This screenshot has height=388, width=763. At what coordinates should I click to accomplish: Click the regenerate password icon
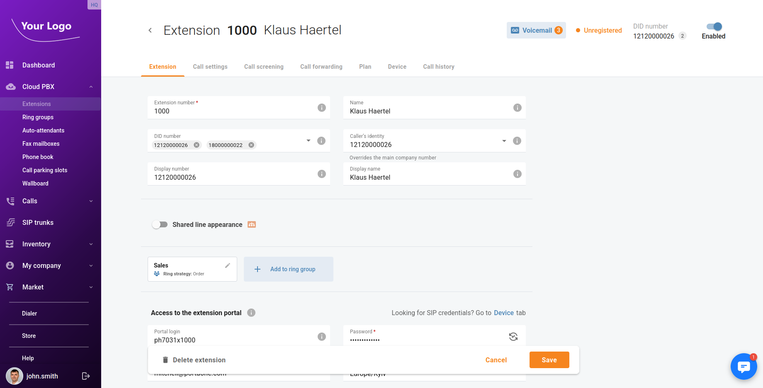(513, 337)
